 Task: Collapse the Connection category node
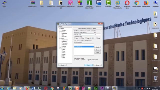(x=59, y=48)
